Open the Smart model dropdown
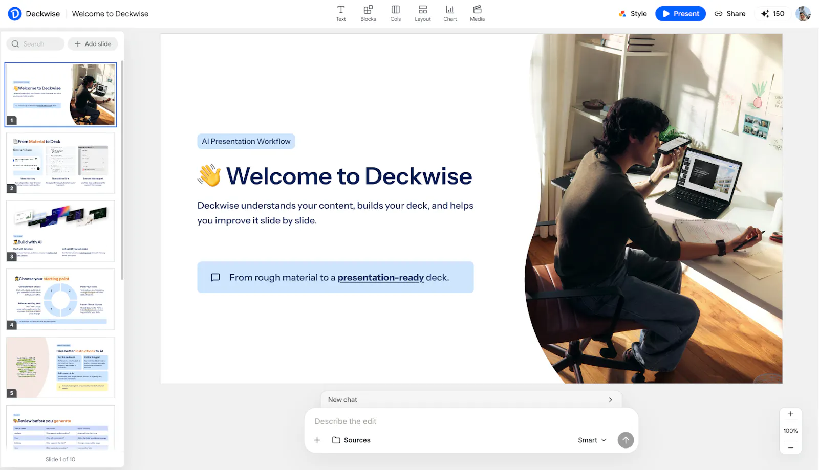Viewport: 819px width, 470px height. (592, 440)
